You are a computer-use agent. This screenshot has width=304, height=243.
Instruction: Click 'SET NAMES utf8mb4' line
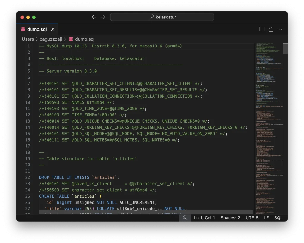pos(77,102)
